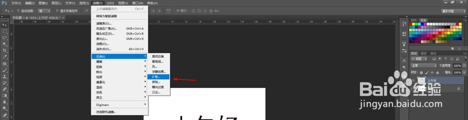This screenshot has height=120, width=468.
Task: Open the Move tool preset picker arrow
Action: pos(13,11)
